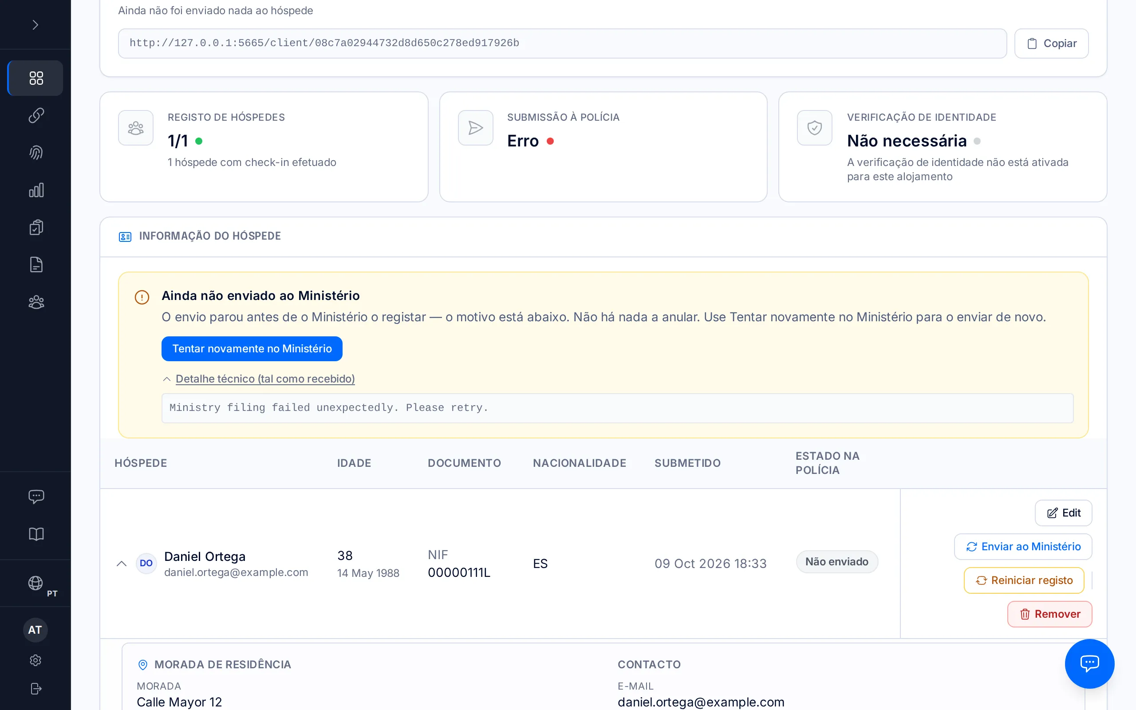1136x710 pixels.
Task: Click the submitted date 09 Oct 2026 18:33
Action: (x=711, y=564)
